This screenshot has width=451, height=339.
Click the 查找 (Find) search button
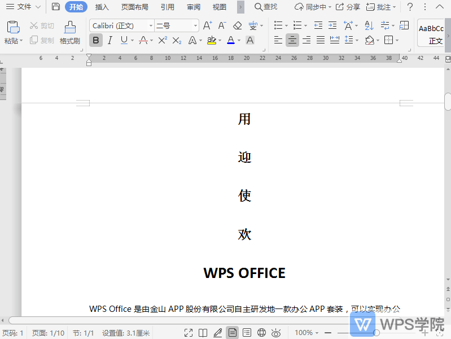(266, 7)
